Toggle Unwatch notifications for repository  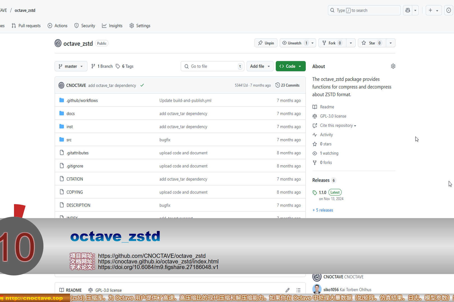[x=295, y=43]
